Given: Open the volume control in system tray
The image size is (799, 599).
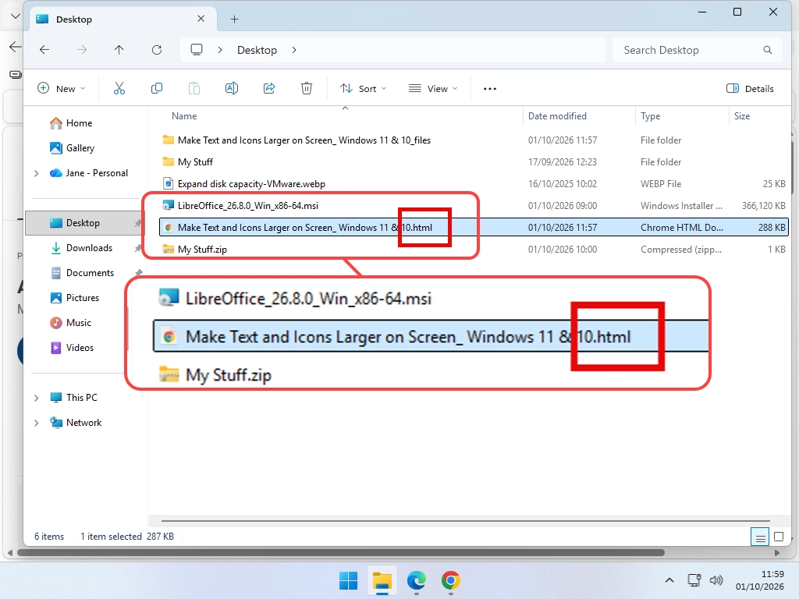Looking at the screenshot, I should pos(716,580).
